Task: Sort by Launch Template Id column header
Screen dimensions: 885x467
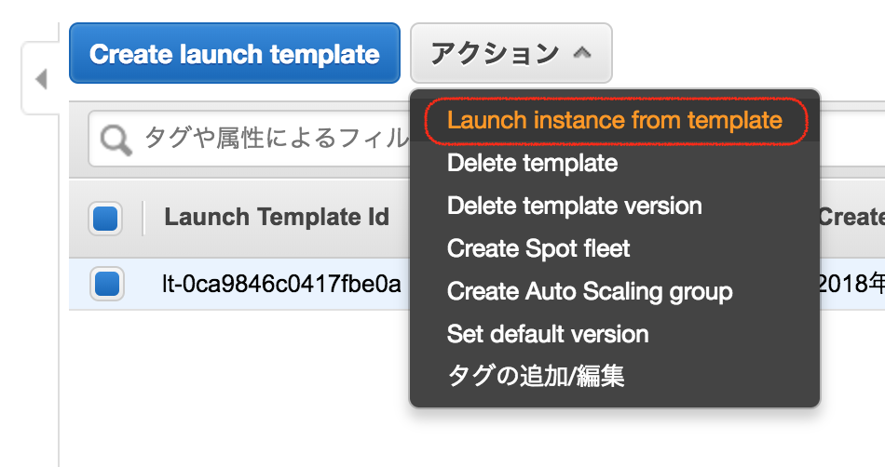Action: click(277, 217)
